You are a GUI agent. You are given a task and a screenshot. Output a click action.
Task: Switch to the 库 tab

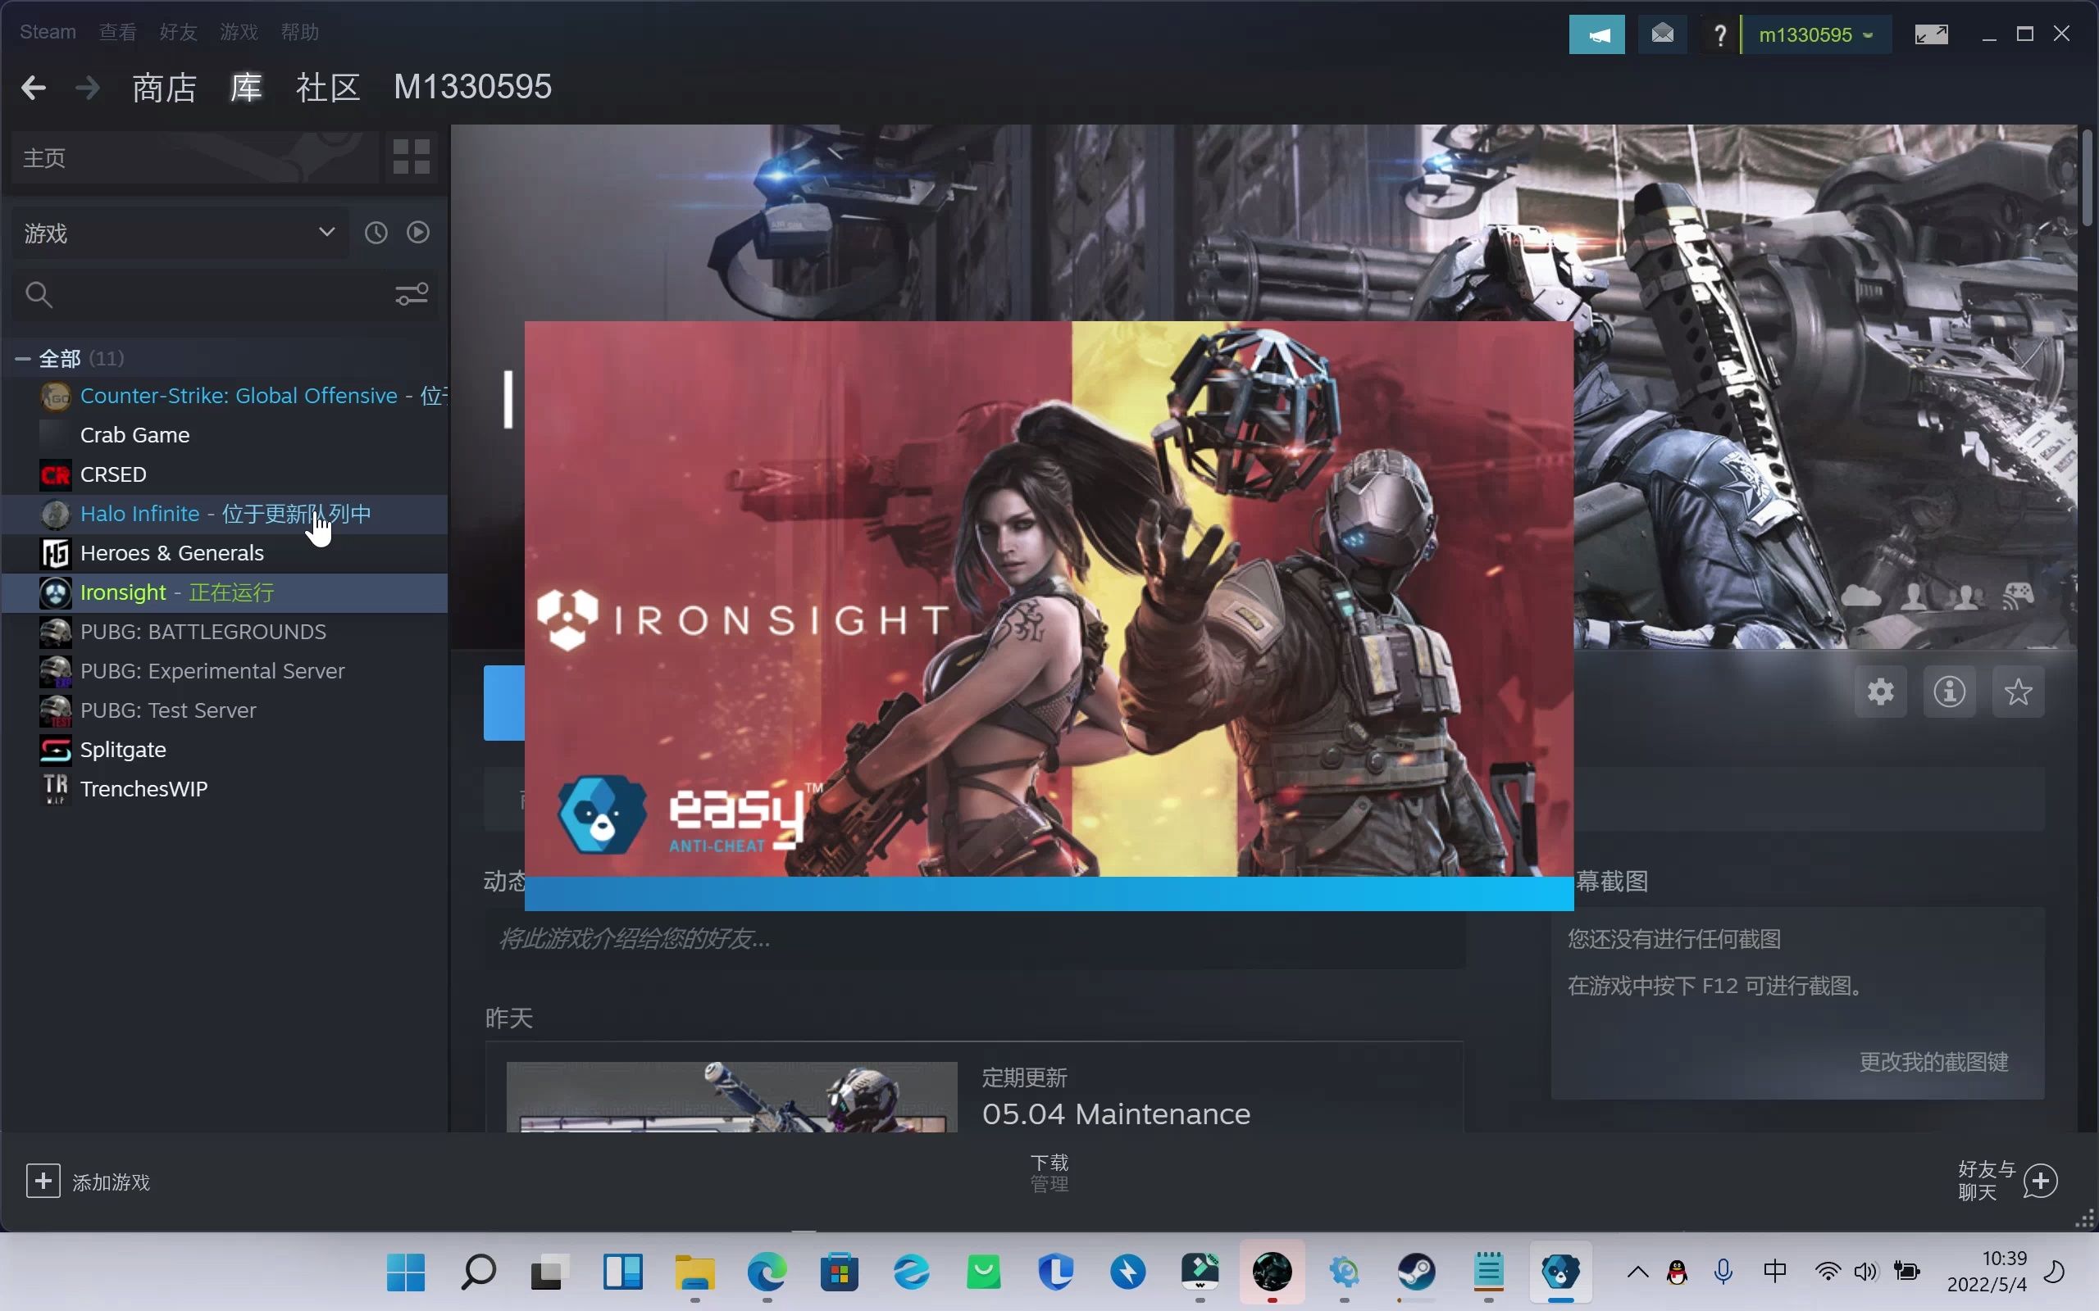pos(246,88)
